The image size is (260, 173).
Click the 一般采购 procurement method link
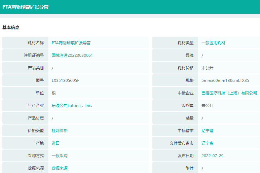pyautogui.click(x=59, y=156)
